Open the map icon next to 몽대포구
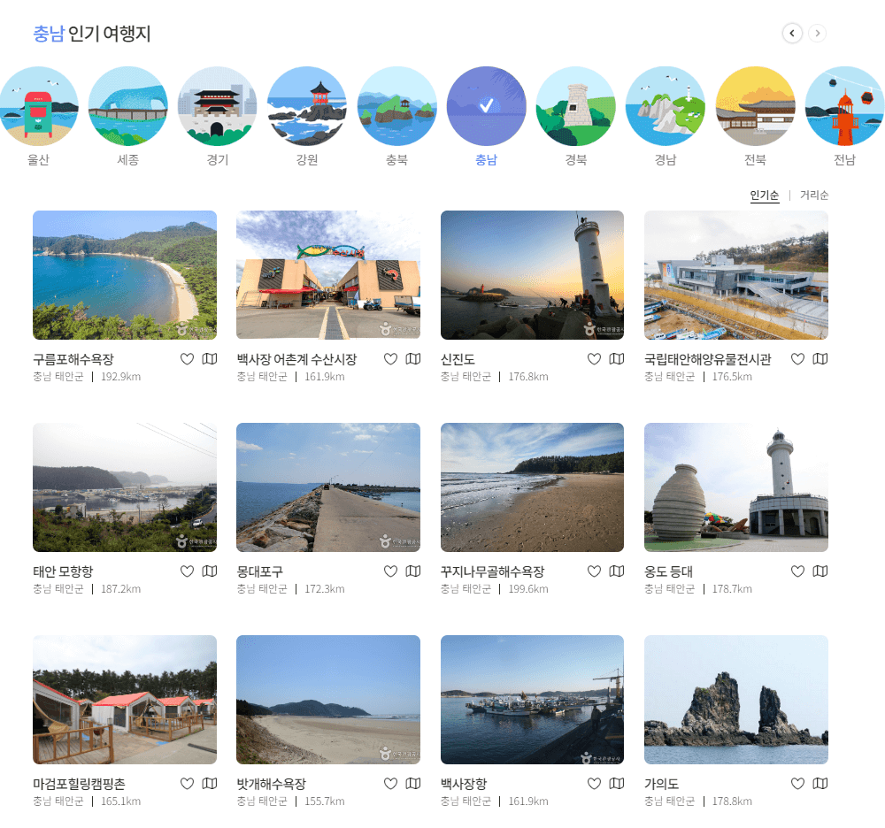Screen dimensions: 885x828 pos(412,571)
